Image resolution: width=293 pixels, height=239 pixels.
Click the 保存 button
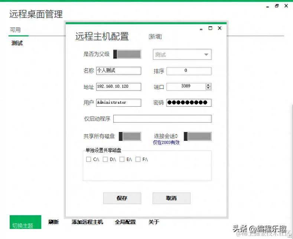(122, 198)
